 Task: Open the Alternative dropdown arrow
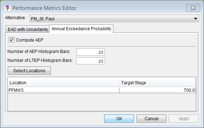coord(195,18)
